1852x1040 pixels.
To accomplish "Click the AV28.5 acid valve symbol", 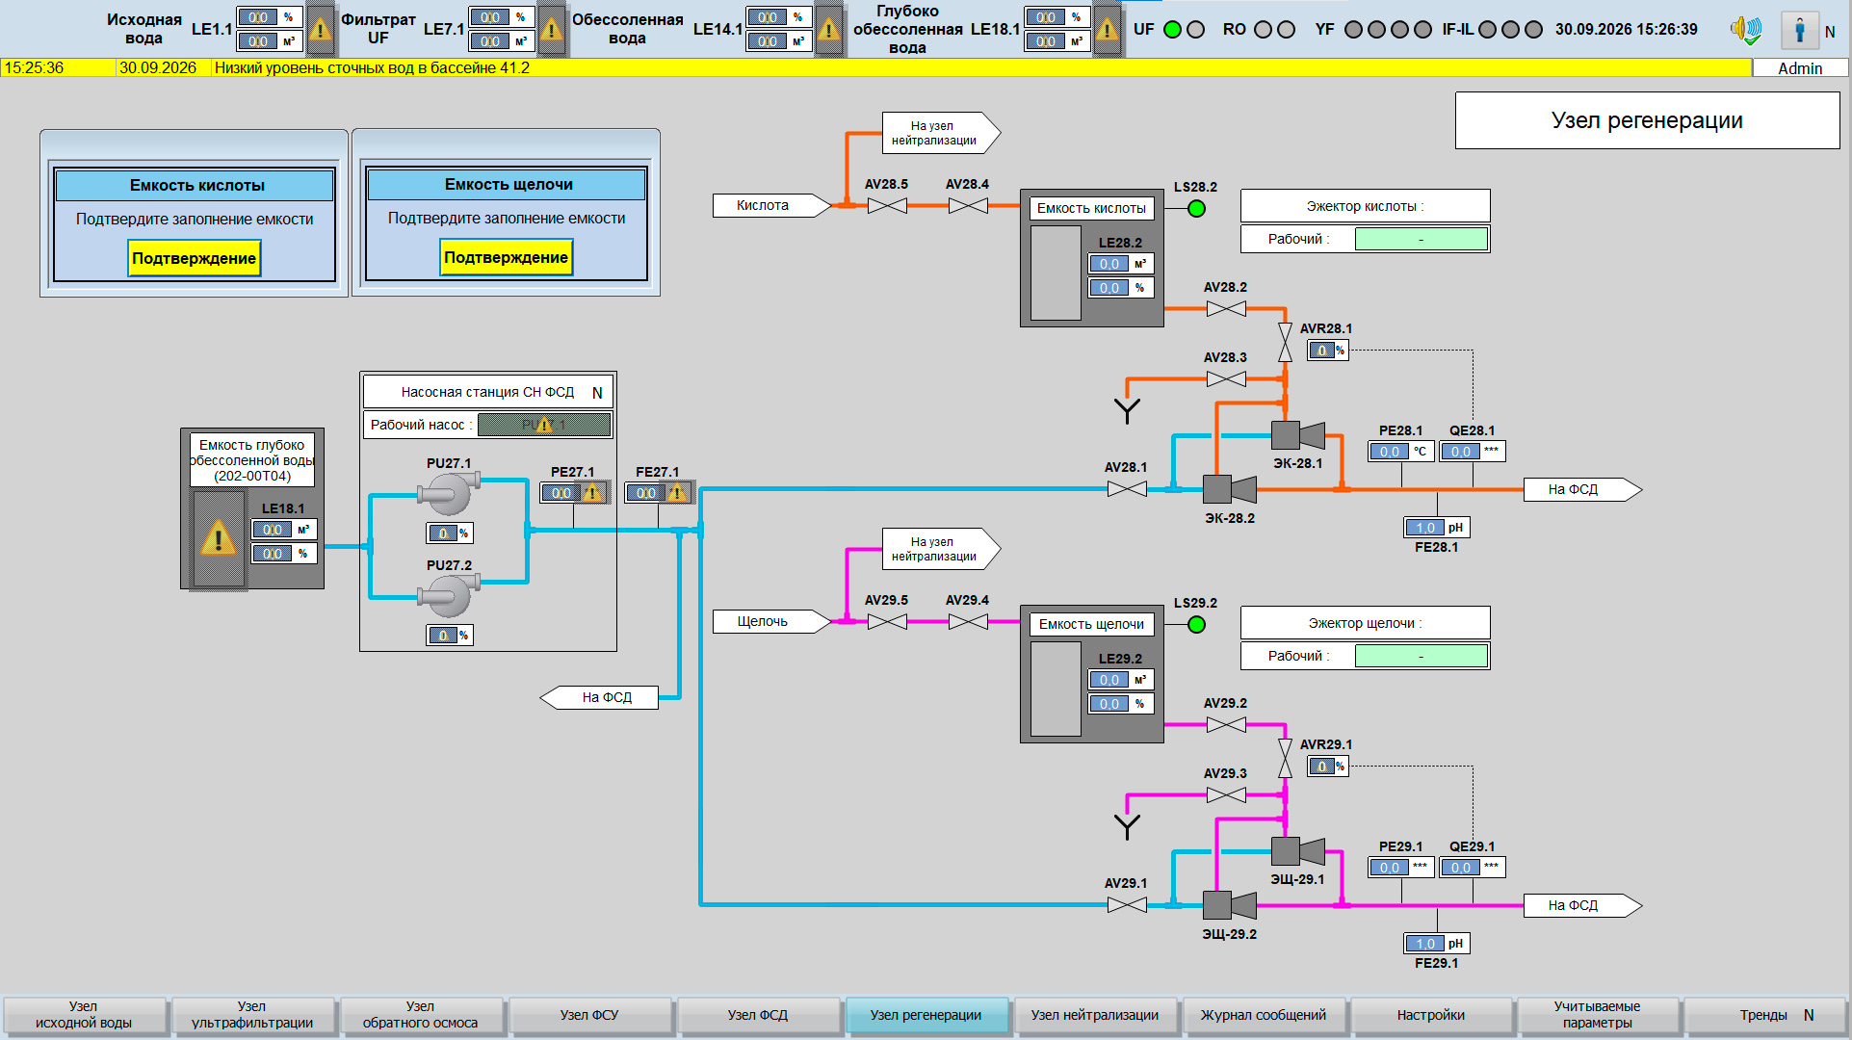I will [x=887, y=205].
